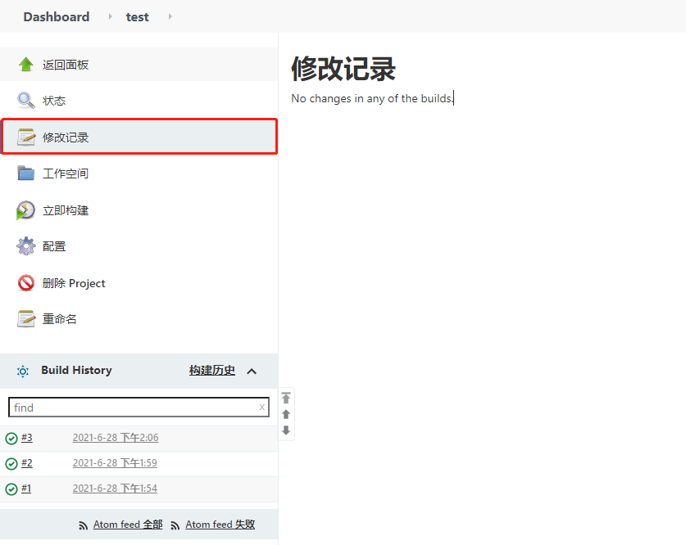
Task: Click the gear configure icon
Action: tap(26, 246)
